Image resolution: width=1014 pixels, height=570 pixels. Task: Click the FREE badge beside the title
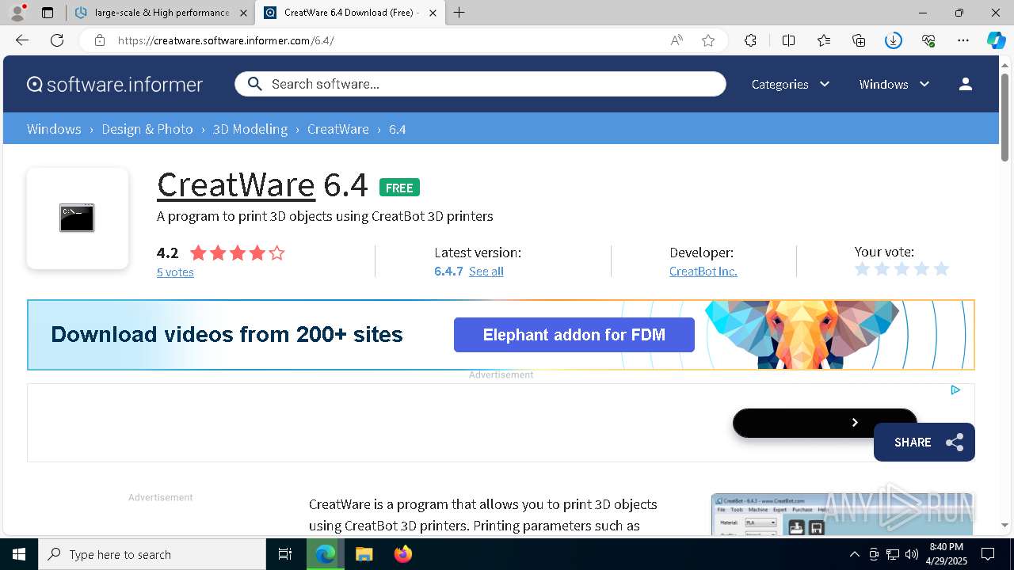399,188
